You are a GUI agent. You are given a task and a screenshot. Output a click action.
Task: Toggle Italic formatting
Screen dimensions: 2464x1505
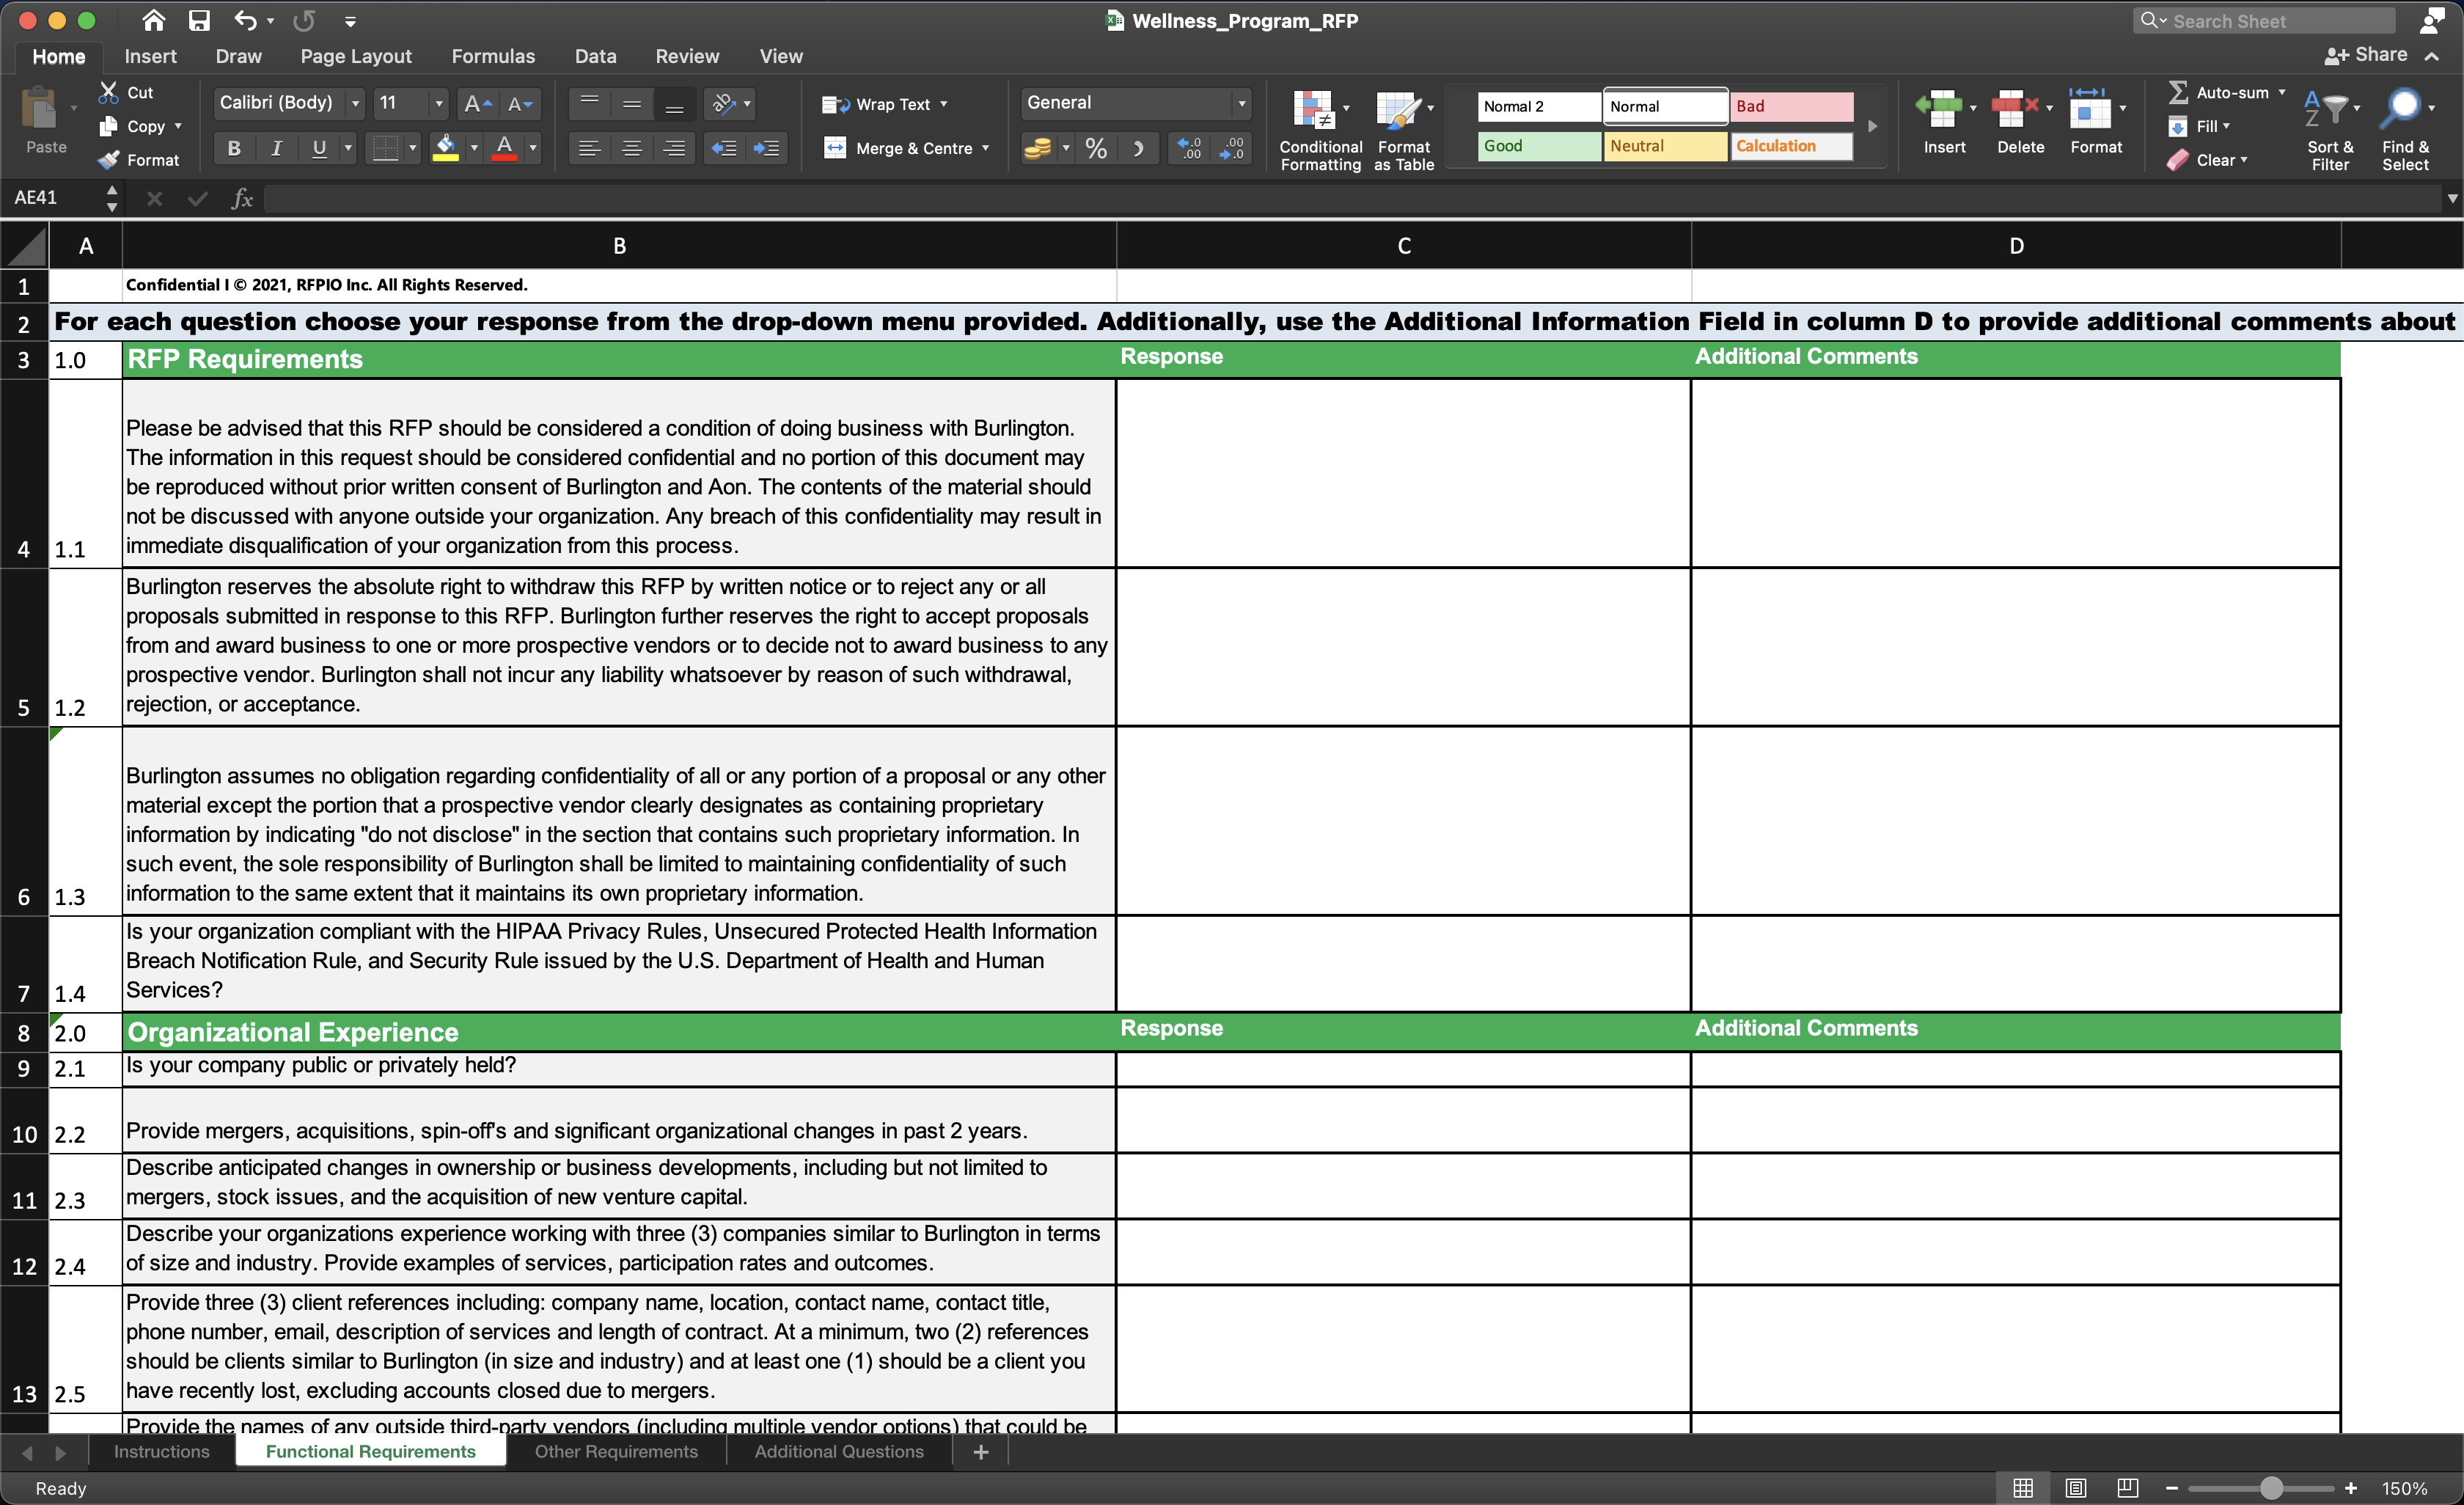tap(277, 149)
